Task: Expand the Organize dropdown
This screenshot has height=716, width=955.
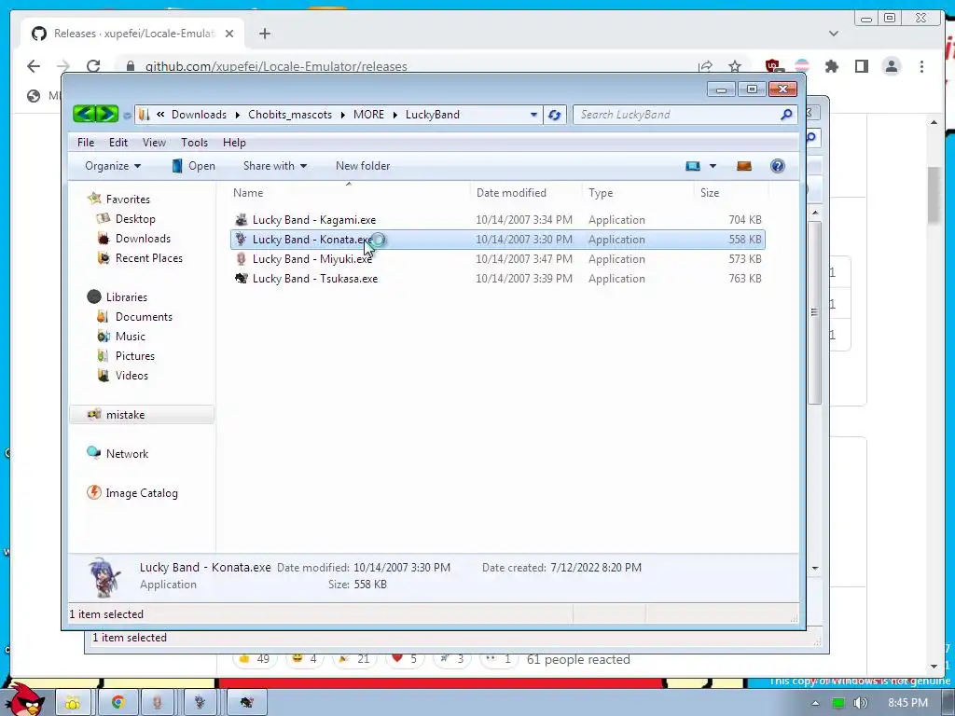Action: 113,166
